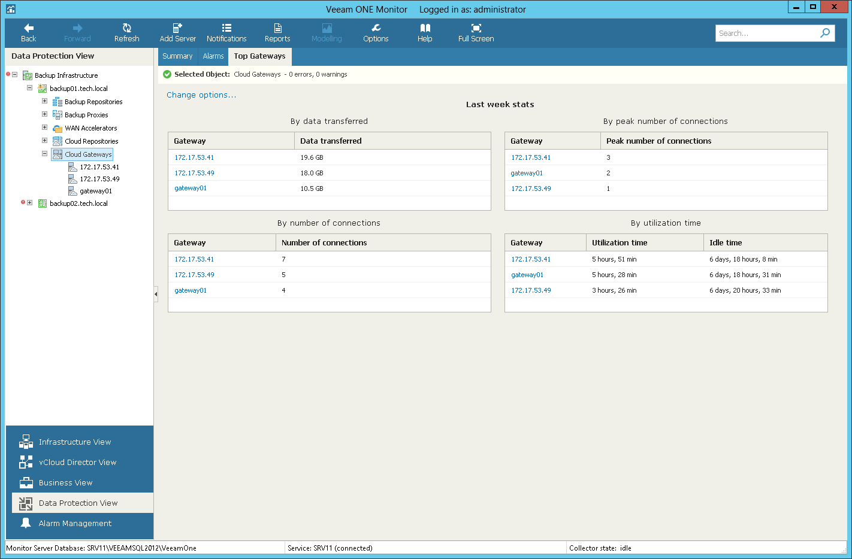Switch to the Alarms tab

[213, 56]
